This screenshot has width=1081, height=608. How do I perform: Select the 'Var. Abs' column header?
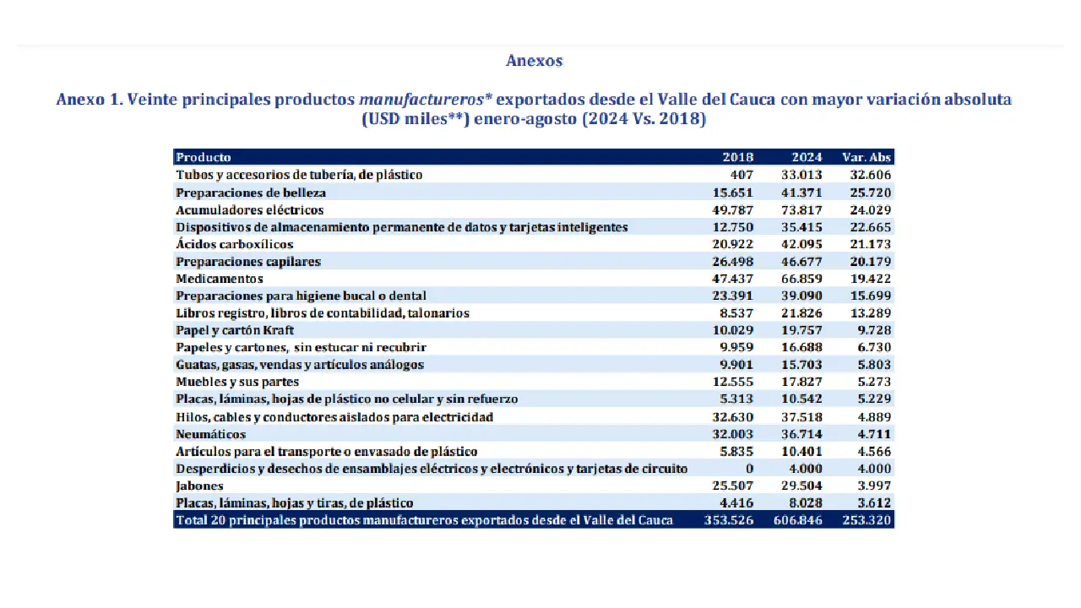(x=866, y=157)
